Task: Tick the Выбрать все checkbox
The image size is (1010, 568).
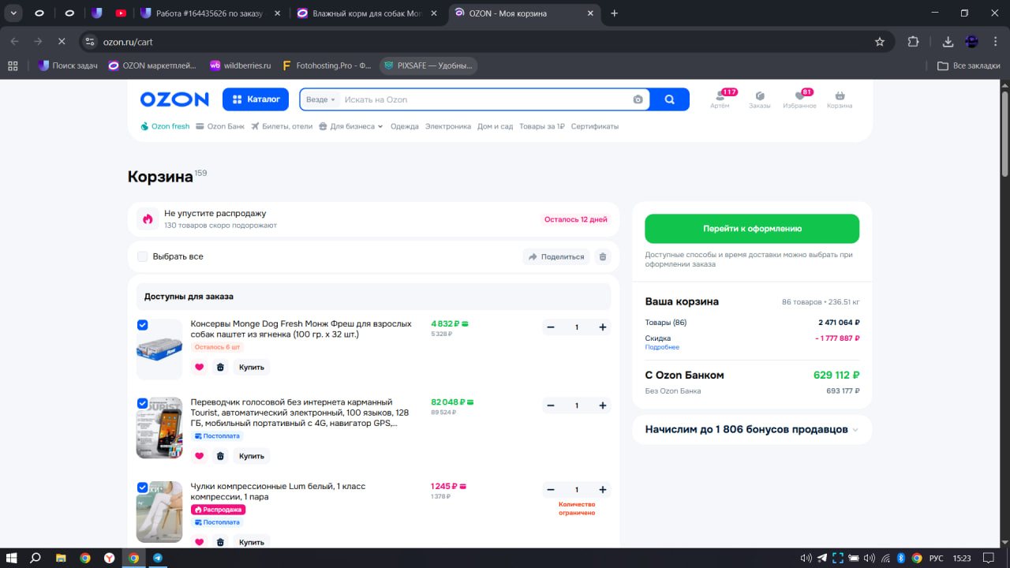Action: 142,256
